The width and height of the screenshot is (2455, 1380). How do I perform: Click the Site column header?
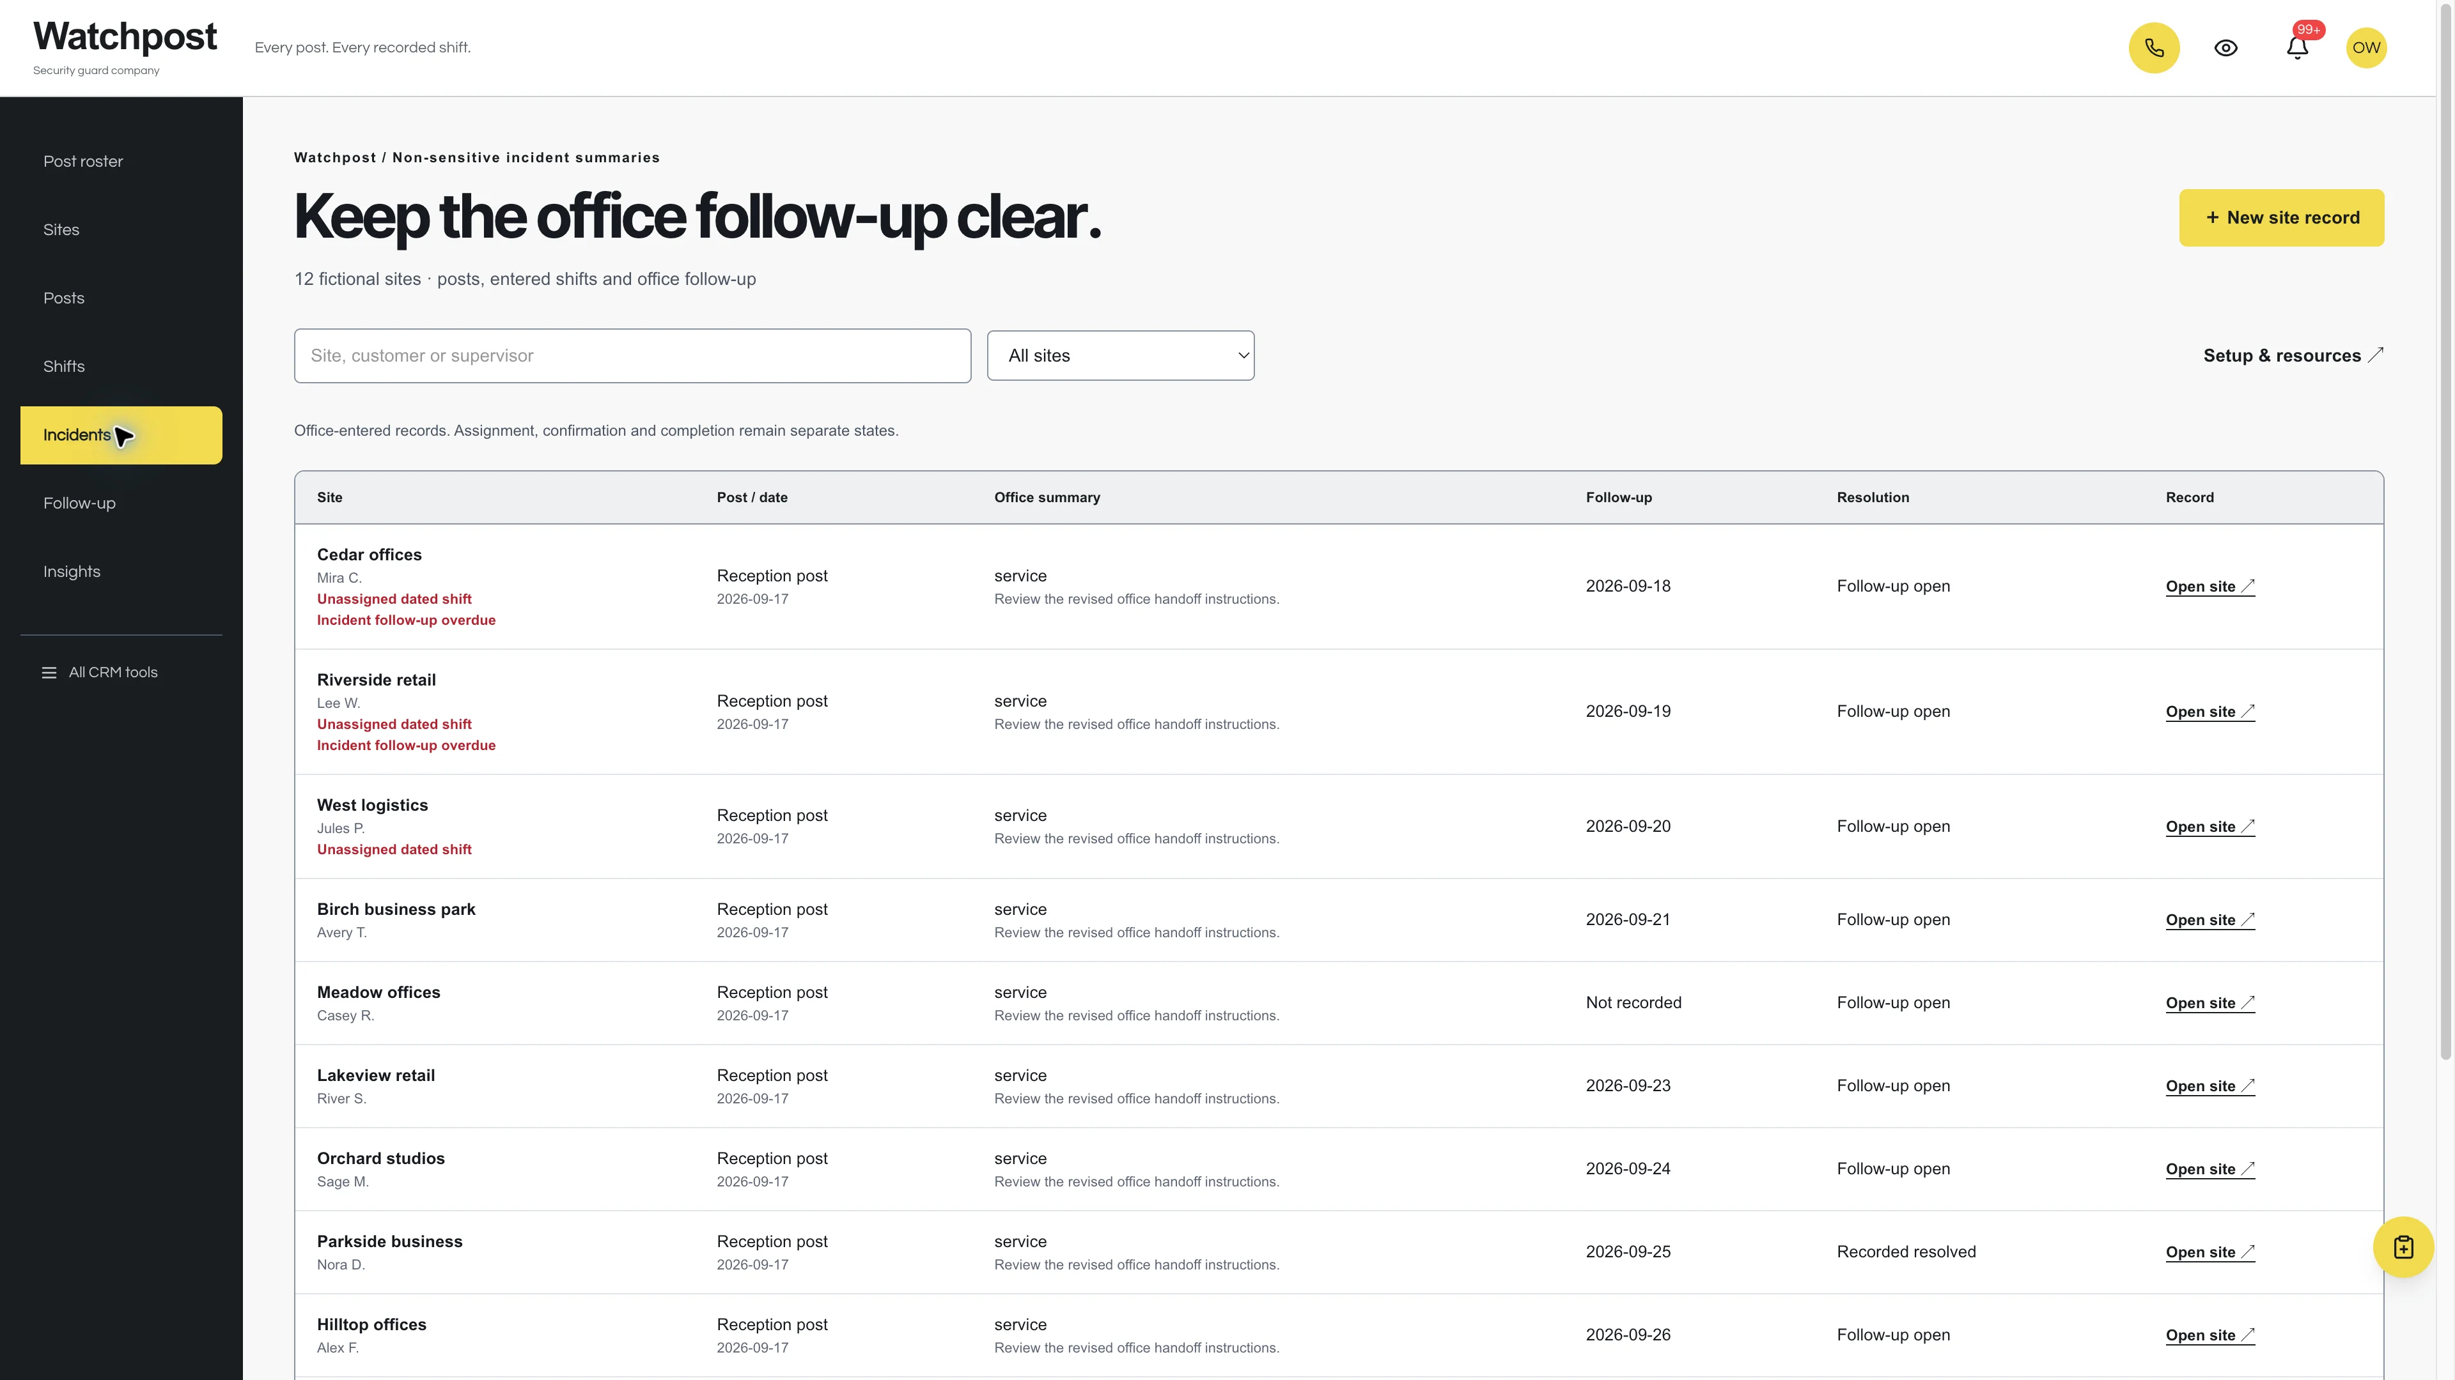point(330,497)
